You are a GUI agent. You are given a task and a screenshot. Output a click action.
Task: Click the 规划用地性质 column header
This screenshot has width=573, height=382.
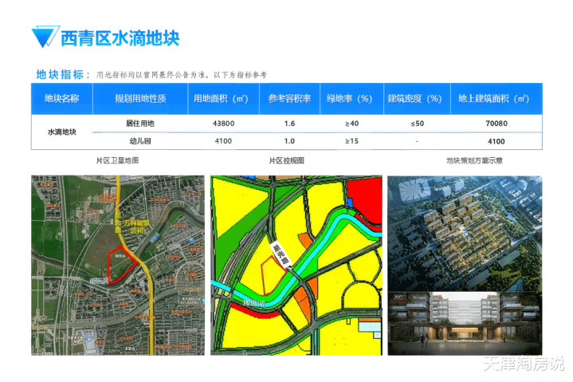pos(140,99)
